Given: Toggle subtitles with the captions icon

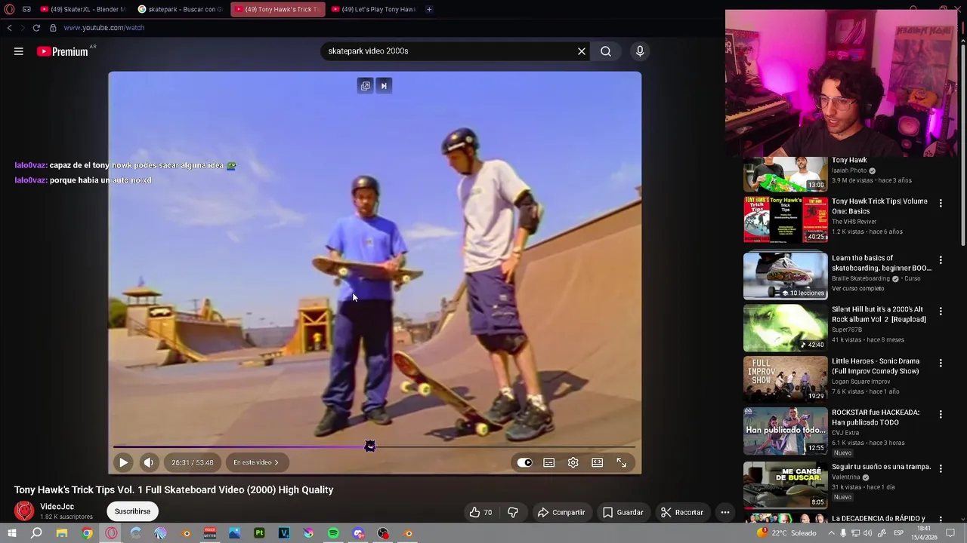Looking at the screenshot, I should click(549, 462).
